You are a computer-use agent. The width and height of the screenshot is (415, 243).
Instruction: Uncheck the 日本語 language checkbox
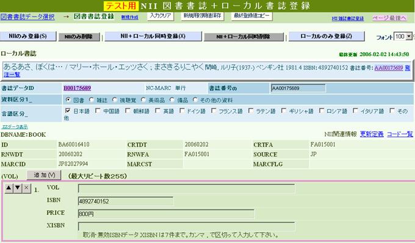[x=68, y=111]
